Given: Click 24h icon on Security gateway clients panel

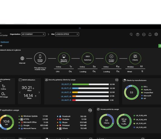Looking at the screenshot, I should click(117, 80).
